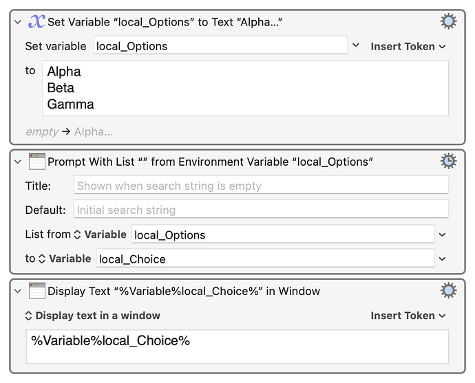
Task: Click the %Variable%local_Choice% text field
Action: [x=237, y=346]
